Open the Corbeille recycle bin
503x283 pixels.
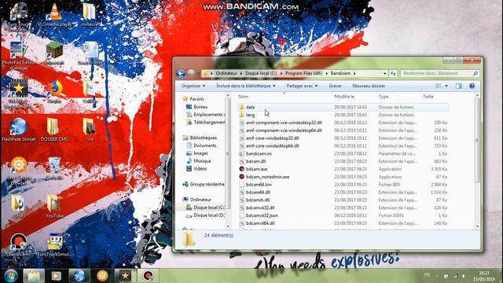(x=54, y=168)
